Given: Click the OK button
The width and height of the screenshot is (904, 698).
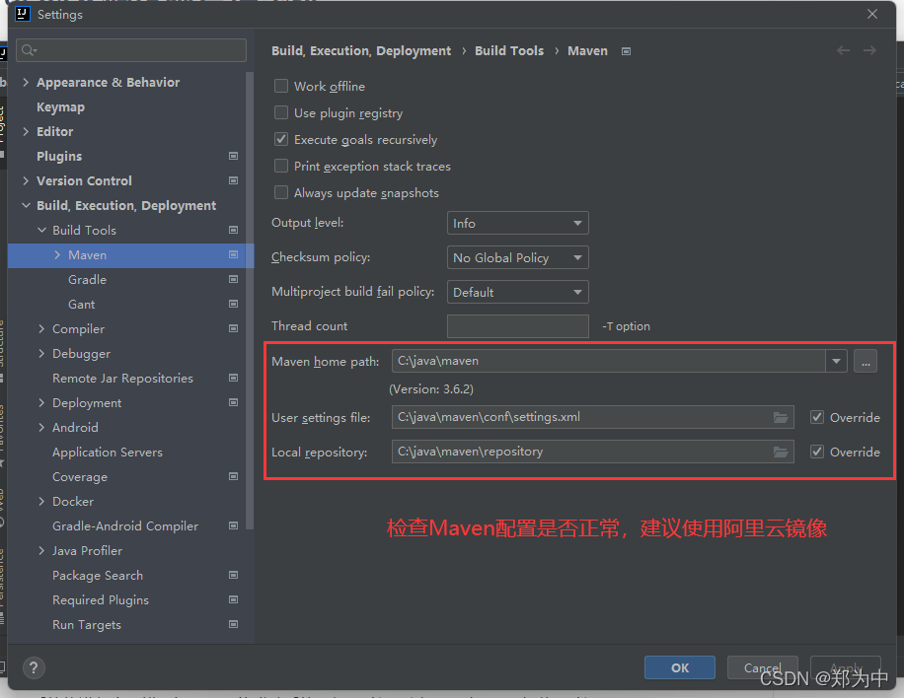Looking at the screenshot, I should 680,667.
